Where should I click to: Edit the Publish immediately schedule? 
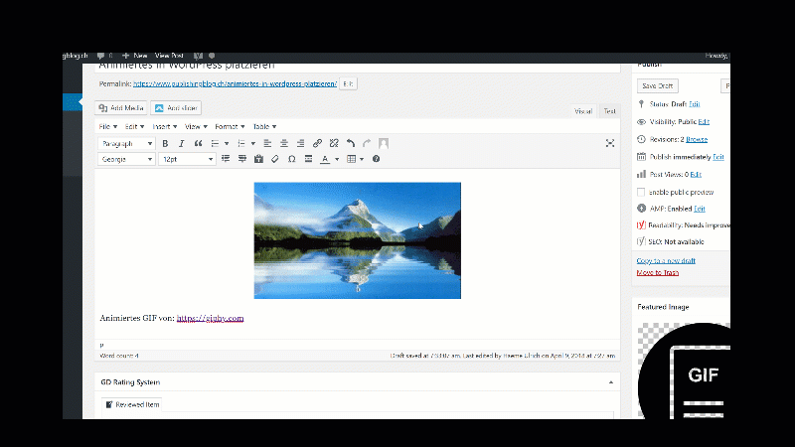[718, 157]
